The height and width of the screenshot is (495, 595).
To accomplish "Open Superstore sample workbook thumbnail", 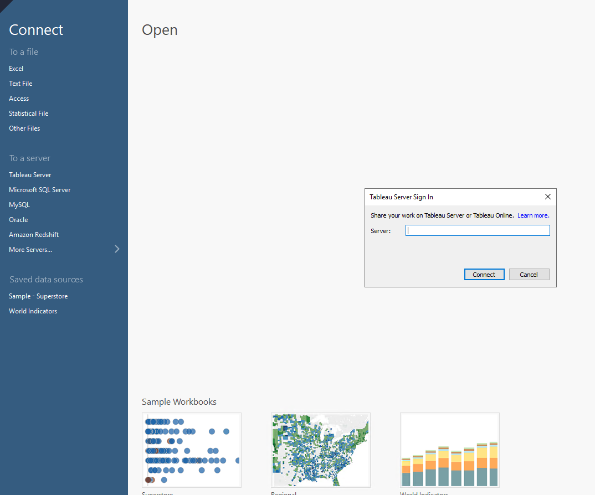I will tap(192, 450).
